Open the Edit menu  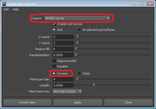pos(6,9)
